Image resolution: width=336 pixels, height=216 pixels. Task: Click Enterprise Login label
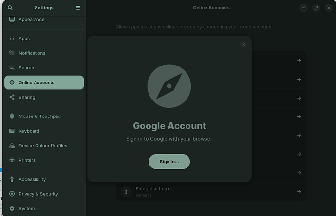pyautogui.click(x=153, y=189)
